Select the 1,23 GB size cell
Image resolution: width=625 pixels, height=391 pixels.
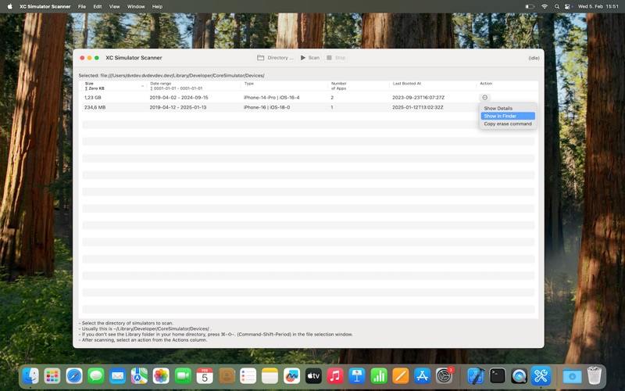click(x=92, y=97)
